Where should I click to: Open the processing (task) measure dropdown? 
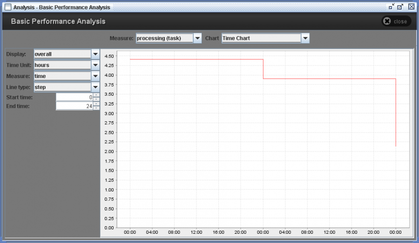pos(197,38)
